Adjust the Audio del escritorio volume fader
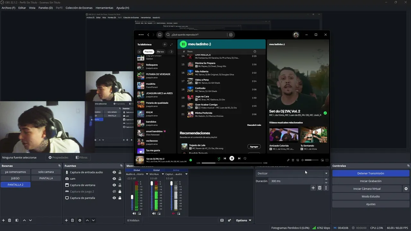Viewport: 411px width, 231px height. pos(132,197)
